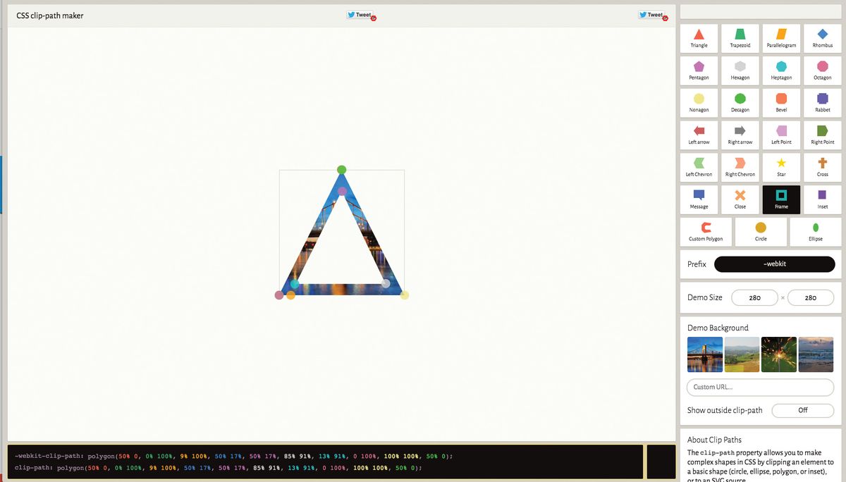Select the Custom Polygon tool
Screen dimensions: 846x482
(x=705, y=231)
